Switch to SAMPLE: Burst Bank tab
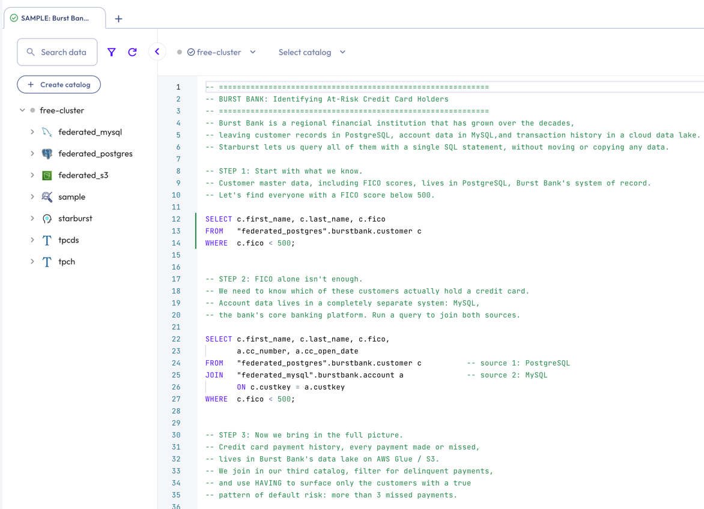This screenshot has width=704, height=509. [x=55, y=18]
